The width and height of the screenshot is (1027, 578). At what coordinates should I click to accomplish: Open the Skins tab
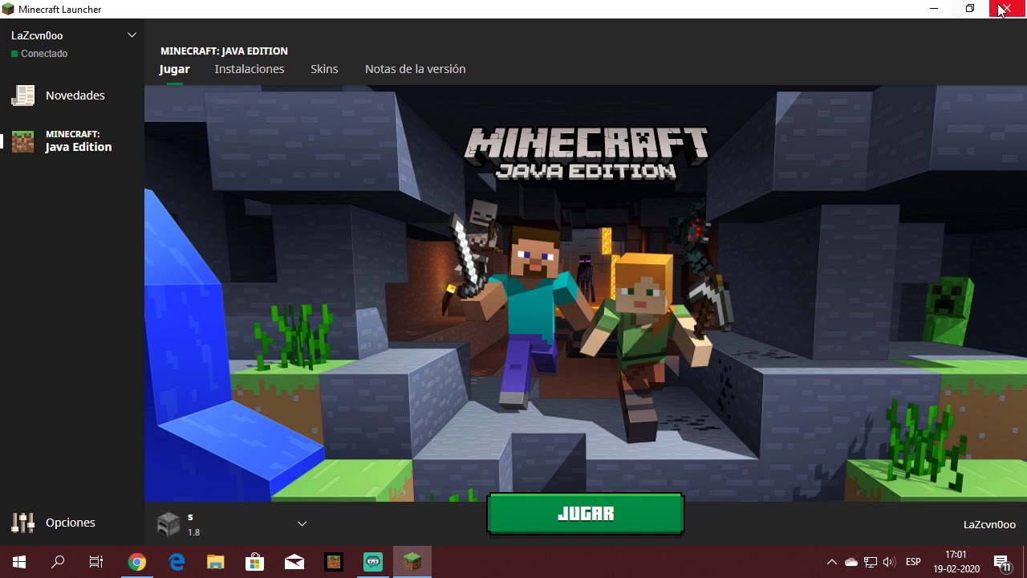(324, 69)
